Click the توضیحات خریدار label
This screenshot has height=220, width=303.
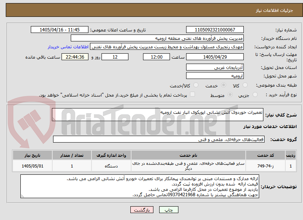click(279, 187)
